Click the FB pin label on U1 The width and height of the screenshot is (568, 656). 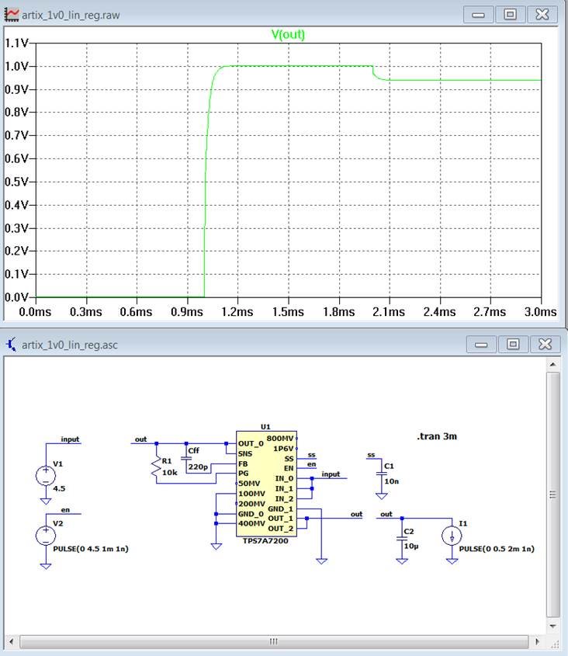243,463
